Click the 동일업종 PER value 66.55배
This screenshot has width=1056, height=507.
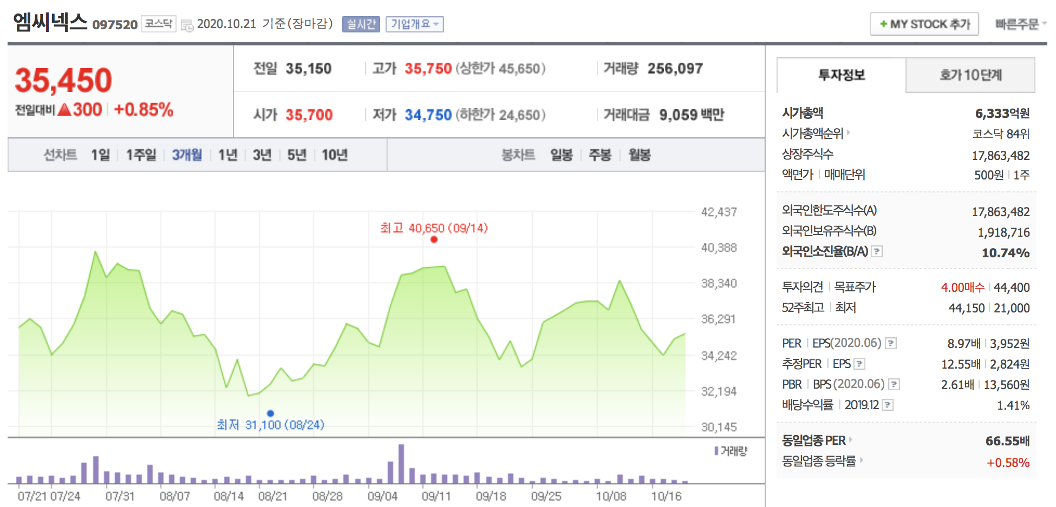click(x=1007, y=441)
